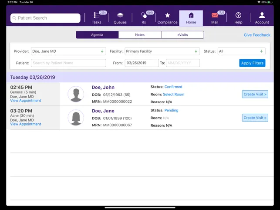Image resolution: width=280 pixels, height=210 pixels.
Task: Open the Give Feedback link
Action: [x=257, y=35]
